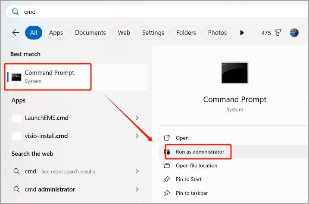Switch to the Photos filter tab

(217, 33)
